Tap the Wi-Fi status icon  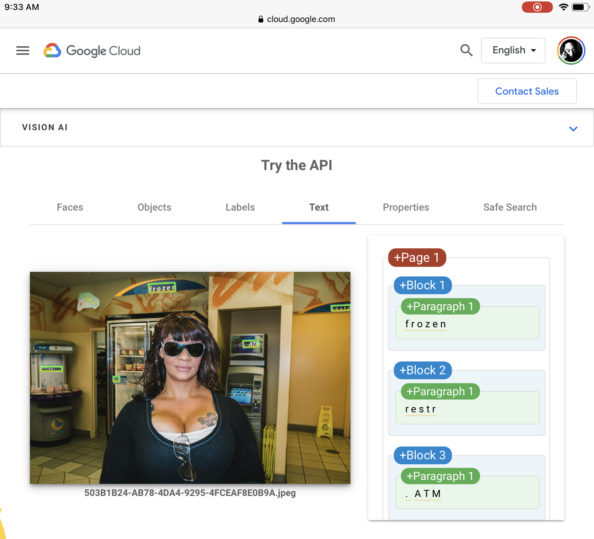point(563,7)
